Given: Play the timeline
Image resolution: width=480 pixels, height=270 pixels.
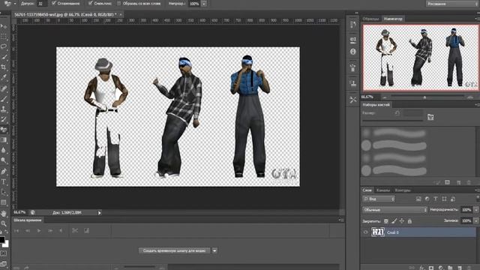Looking at the screenshot, I should tap(39, 230).
